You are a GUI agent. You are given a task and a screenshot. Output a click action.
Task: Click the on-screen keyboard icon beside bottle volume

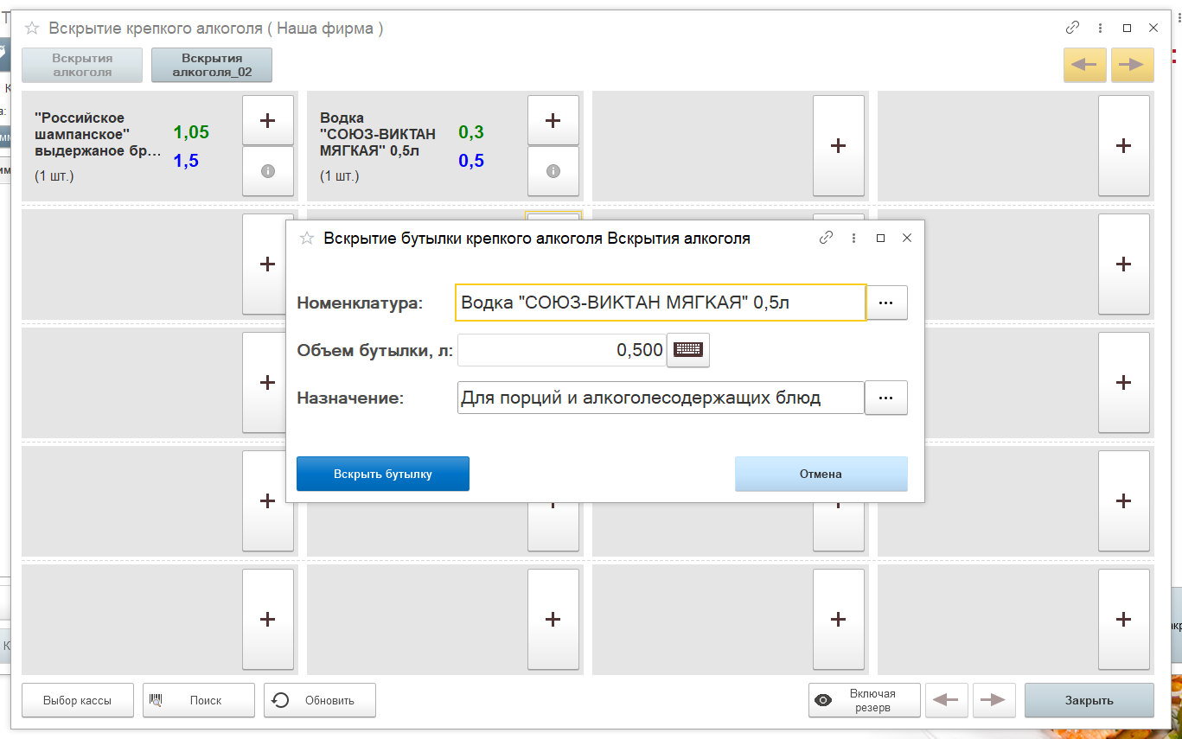tap(688, 350)
